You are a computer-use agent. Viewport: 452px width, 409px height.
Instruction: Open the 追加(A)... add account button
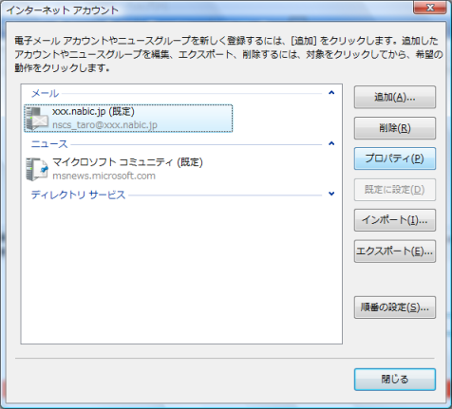click(395, 97)
